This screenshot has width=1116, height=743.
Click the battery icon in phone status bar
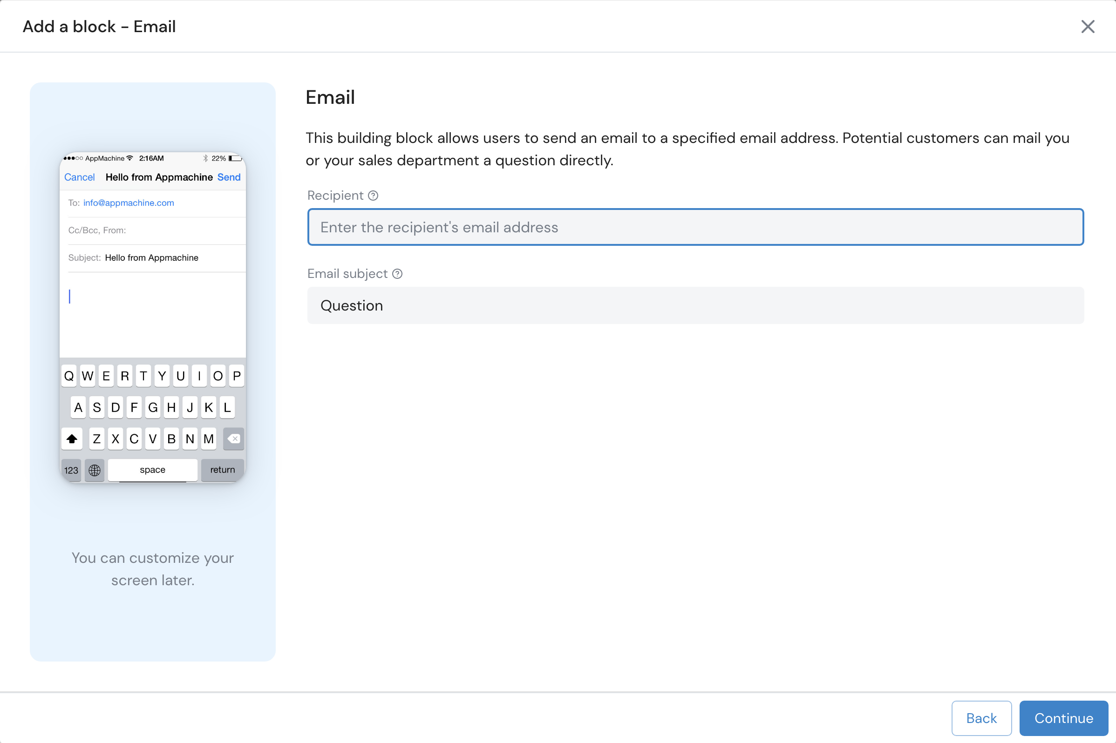pyautogui.click(x=235, y=158)
